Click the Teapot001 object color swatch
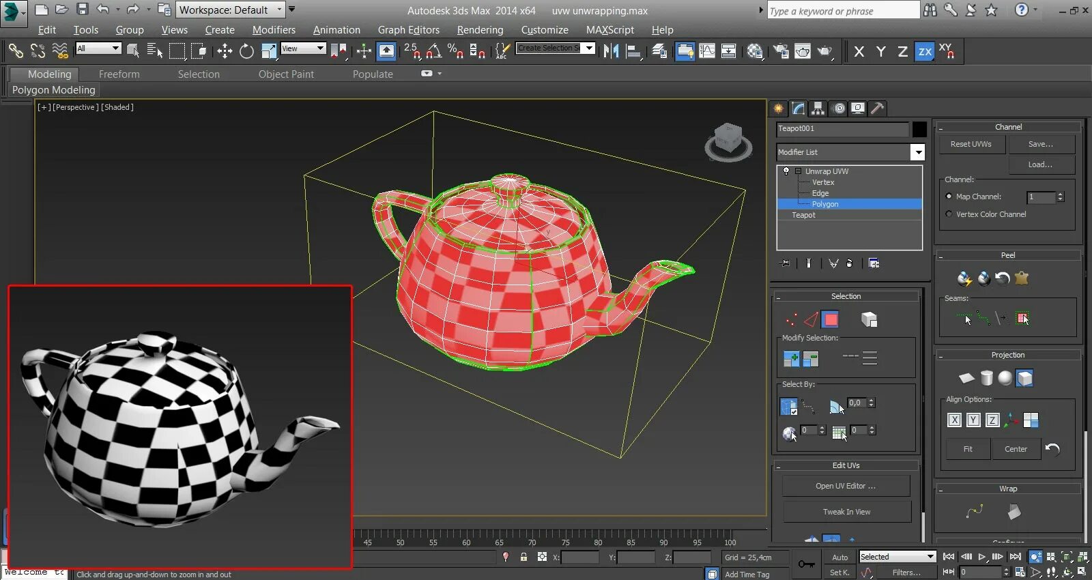1092x580 pixels. [x=919, y=129]
